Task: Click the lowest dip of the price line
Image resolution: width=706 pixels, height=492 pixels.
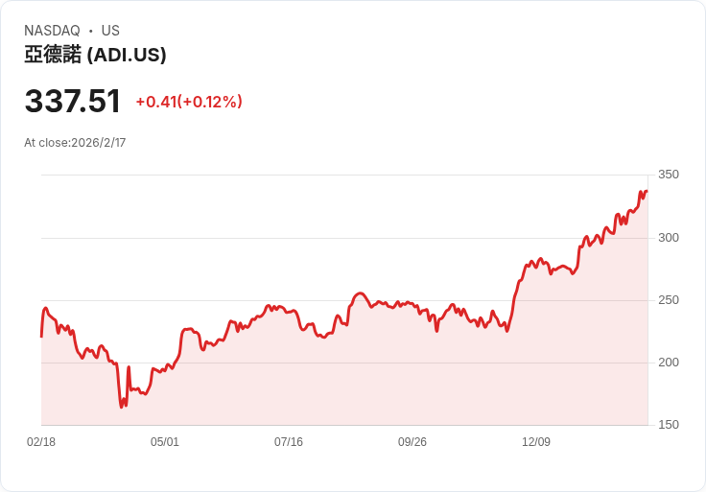Action: click(x=122, y=407)
